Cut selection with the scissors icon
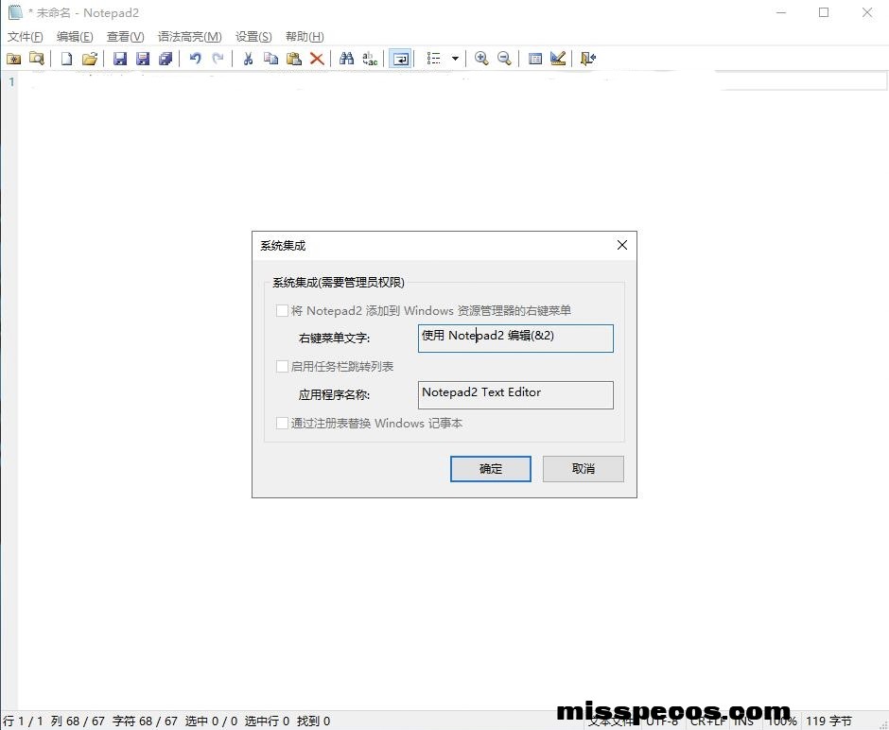889x730 pixels. coord(248,59)
